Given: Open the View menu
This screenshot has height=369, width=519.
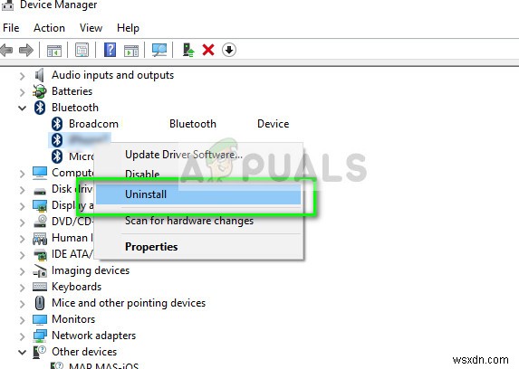Looking at the screenshot, I should [x=91, y=28].
